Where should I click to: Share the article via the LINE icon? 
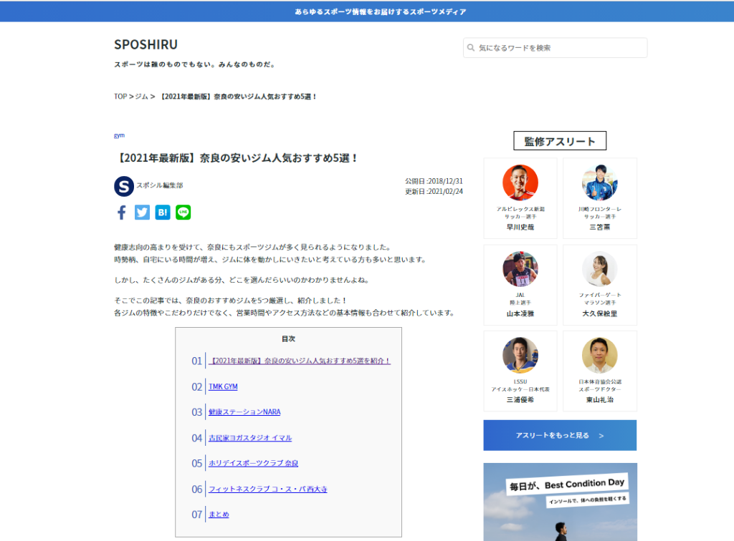tap(183, 213)
